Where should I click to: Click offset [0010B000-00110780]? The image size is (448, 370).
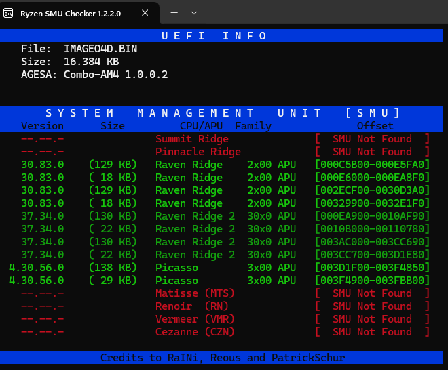coord(372,229)
